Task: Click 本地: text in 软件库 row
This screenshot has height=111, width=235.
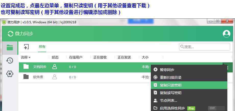Action: 146,77
